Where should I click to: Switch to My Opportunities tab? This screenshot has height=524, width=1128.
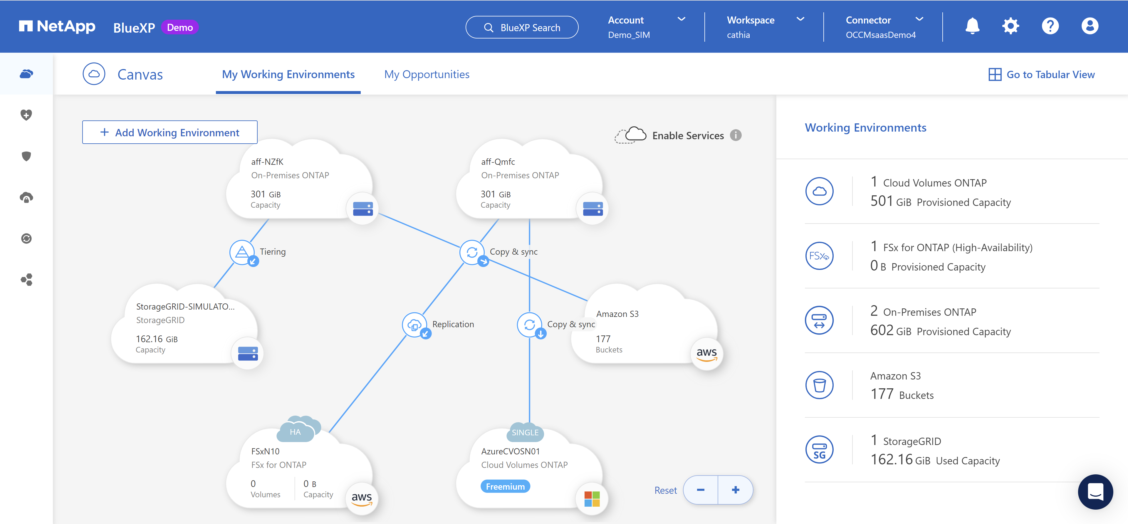click(x=427, y=74)
